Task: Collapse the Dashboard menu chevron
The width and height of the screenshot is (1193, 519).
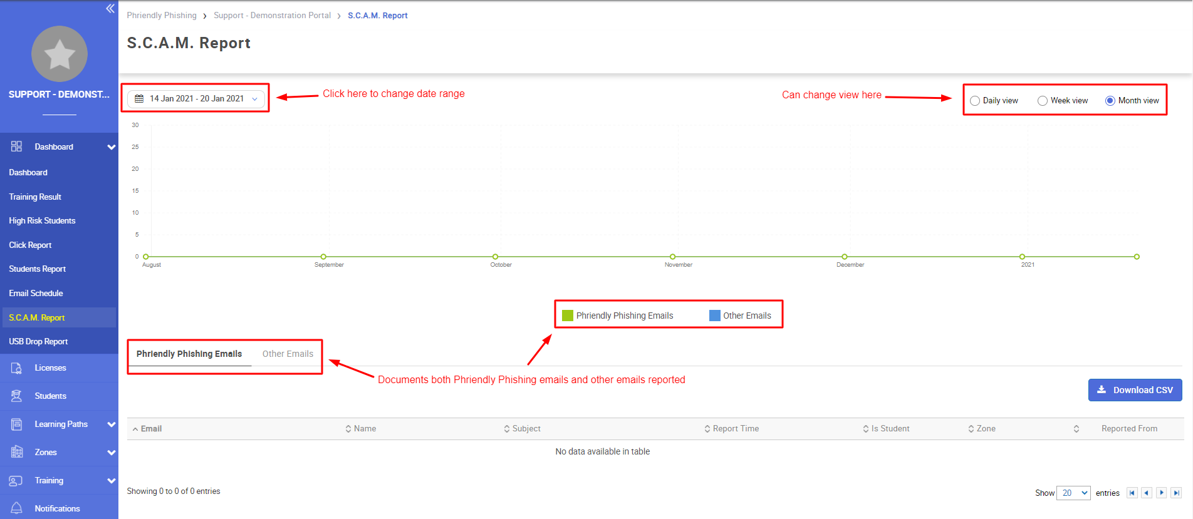Action: 112,147
